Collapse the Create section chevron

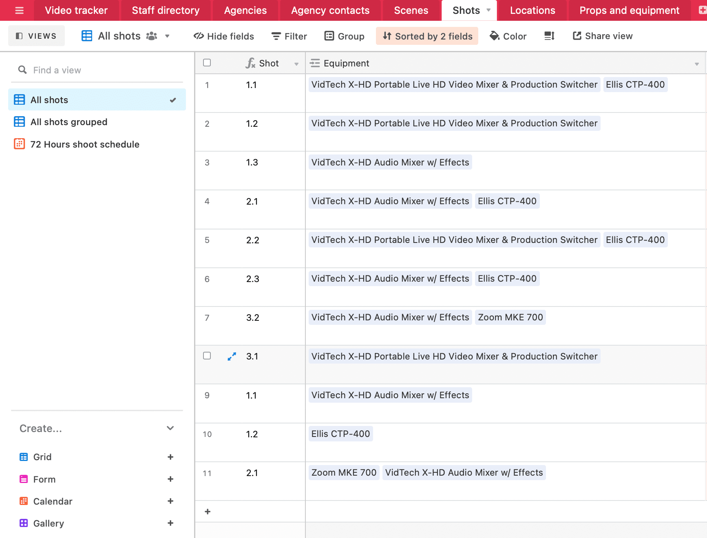click(x=170, y=428)
